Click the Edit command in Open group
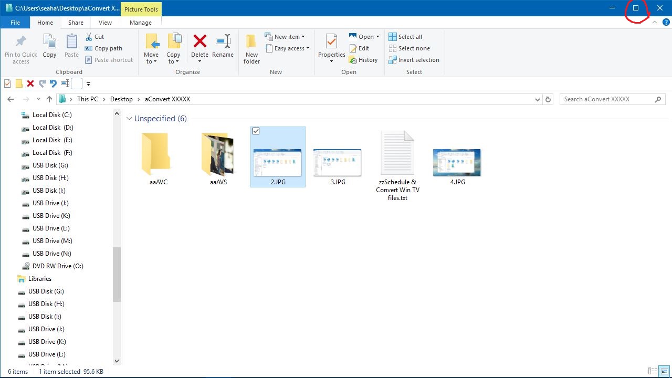672x378 pixels. (359, 48)
